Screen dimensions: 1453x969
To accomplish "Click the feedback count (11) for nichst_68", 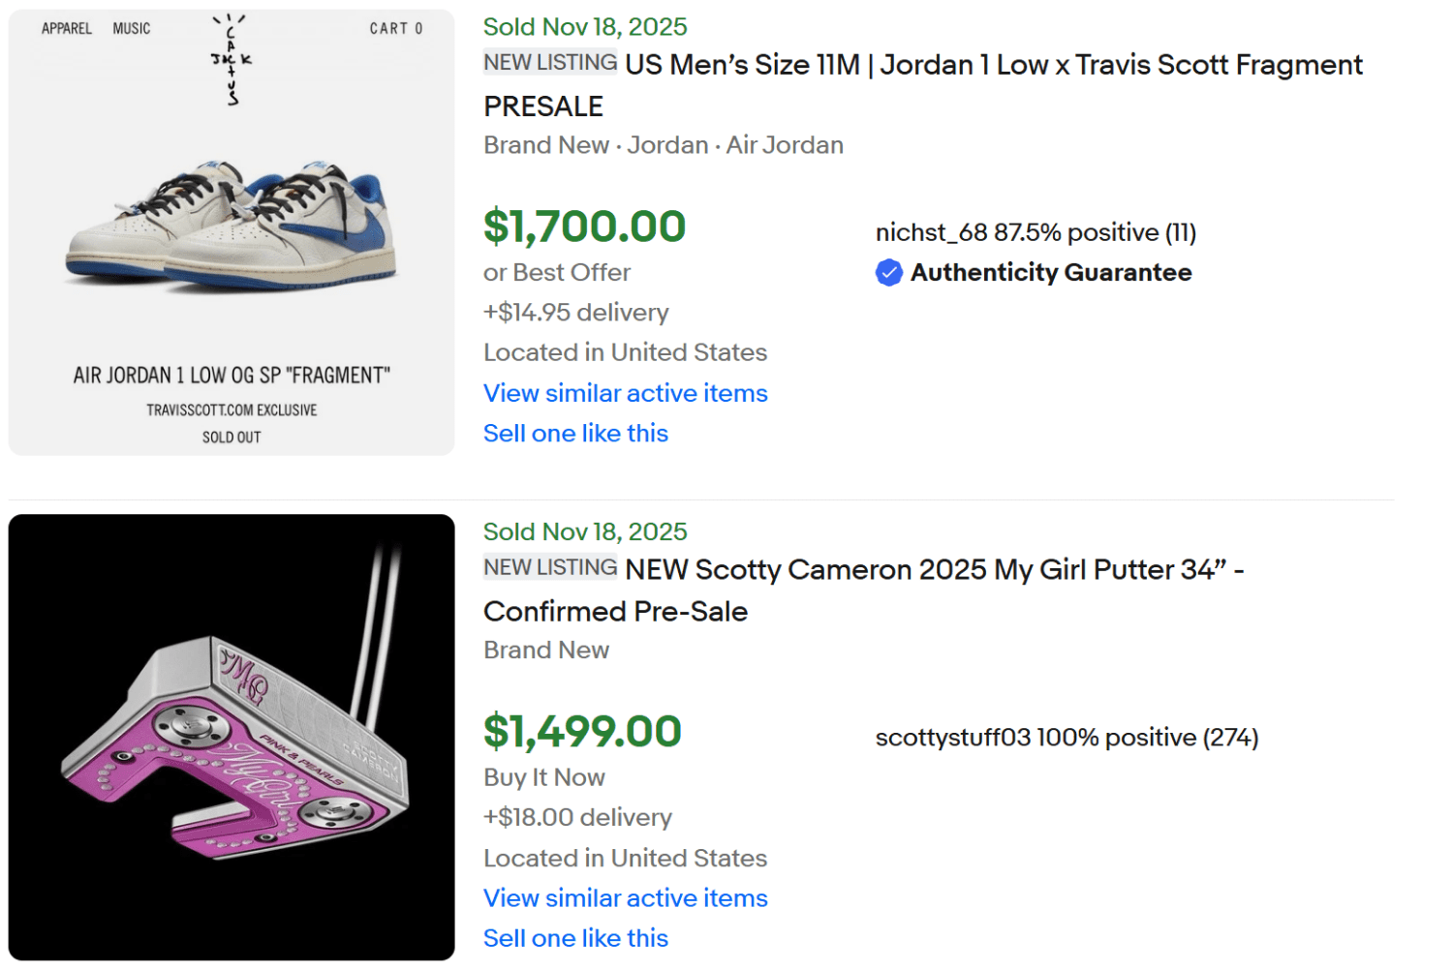I will pyautogui.click(x=1180, y=232).
